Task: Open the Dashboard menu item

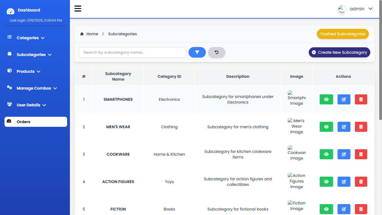Action: pyautogui.click(x=29, y=10)
